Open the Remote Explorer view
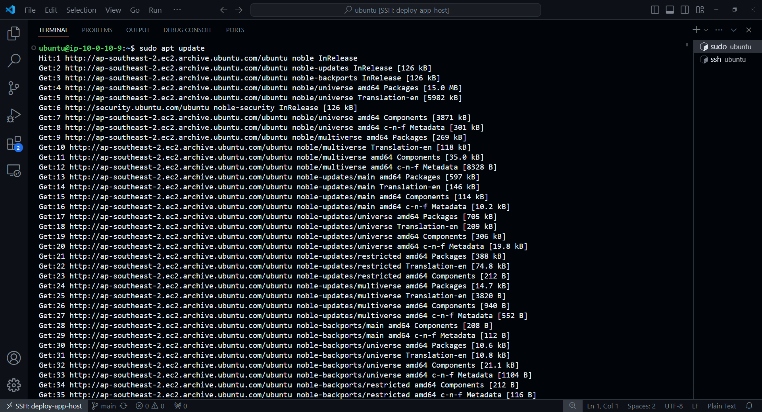Viewport: 762px width, 412px height. 13,171
